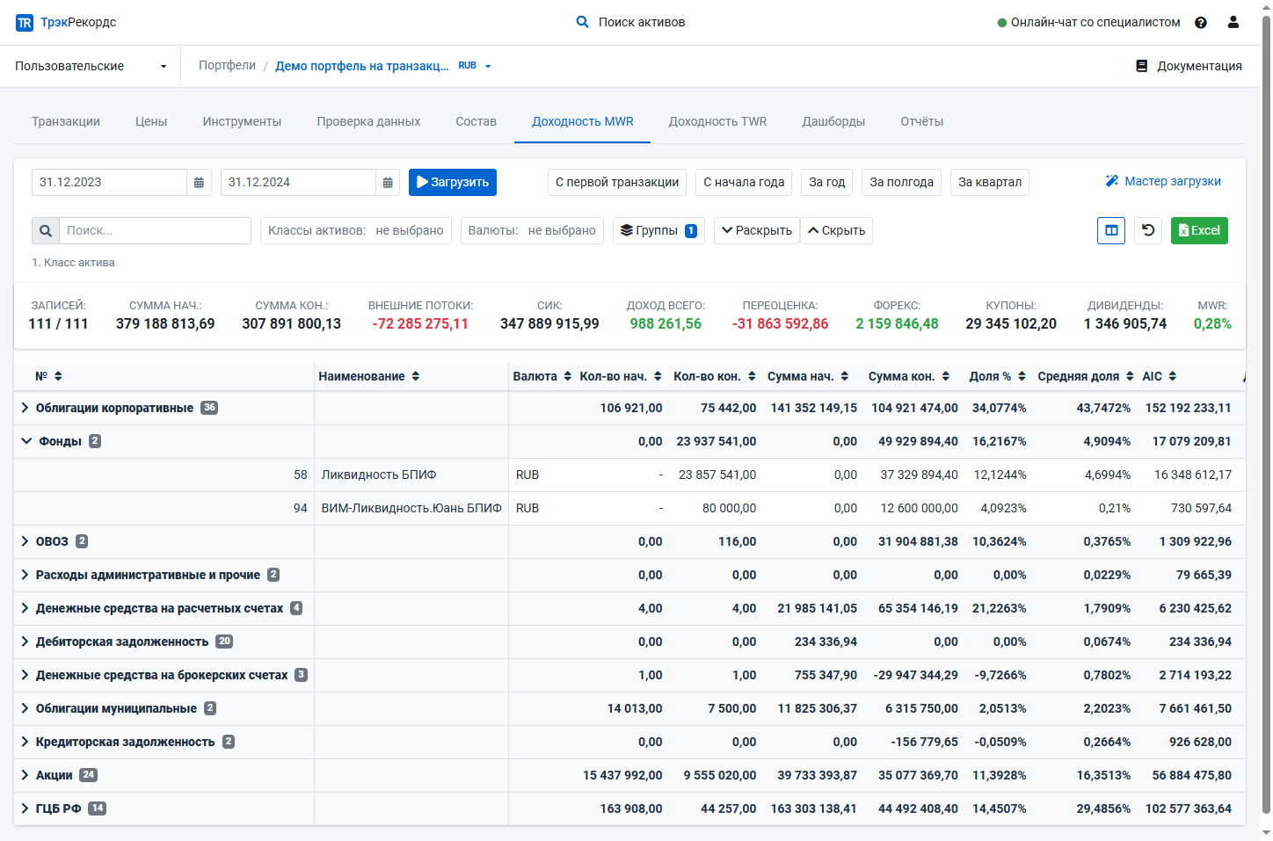Open the user account profile icon

(x=1233, y=22)
